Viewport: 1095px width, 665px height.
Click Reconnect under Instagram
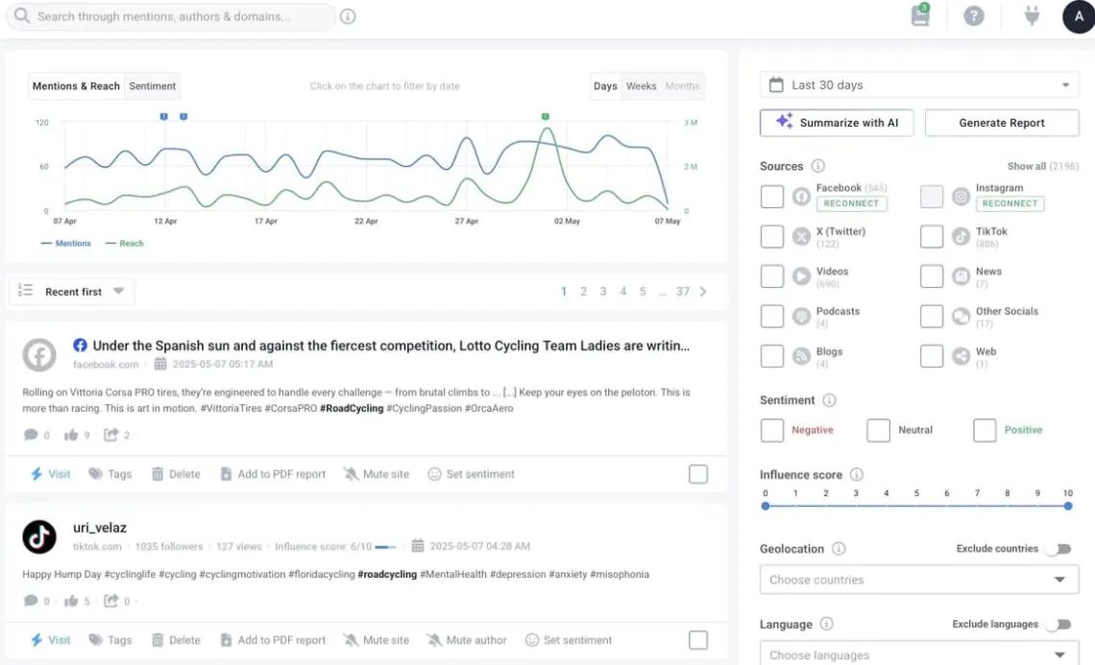(x=1010, y=203)
